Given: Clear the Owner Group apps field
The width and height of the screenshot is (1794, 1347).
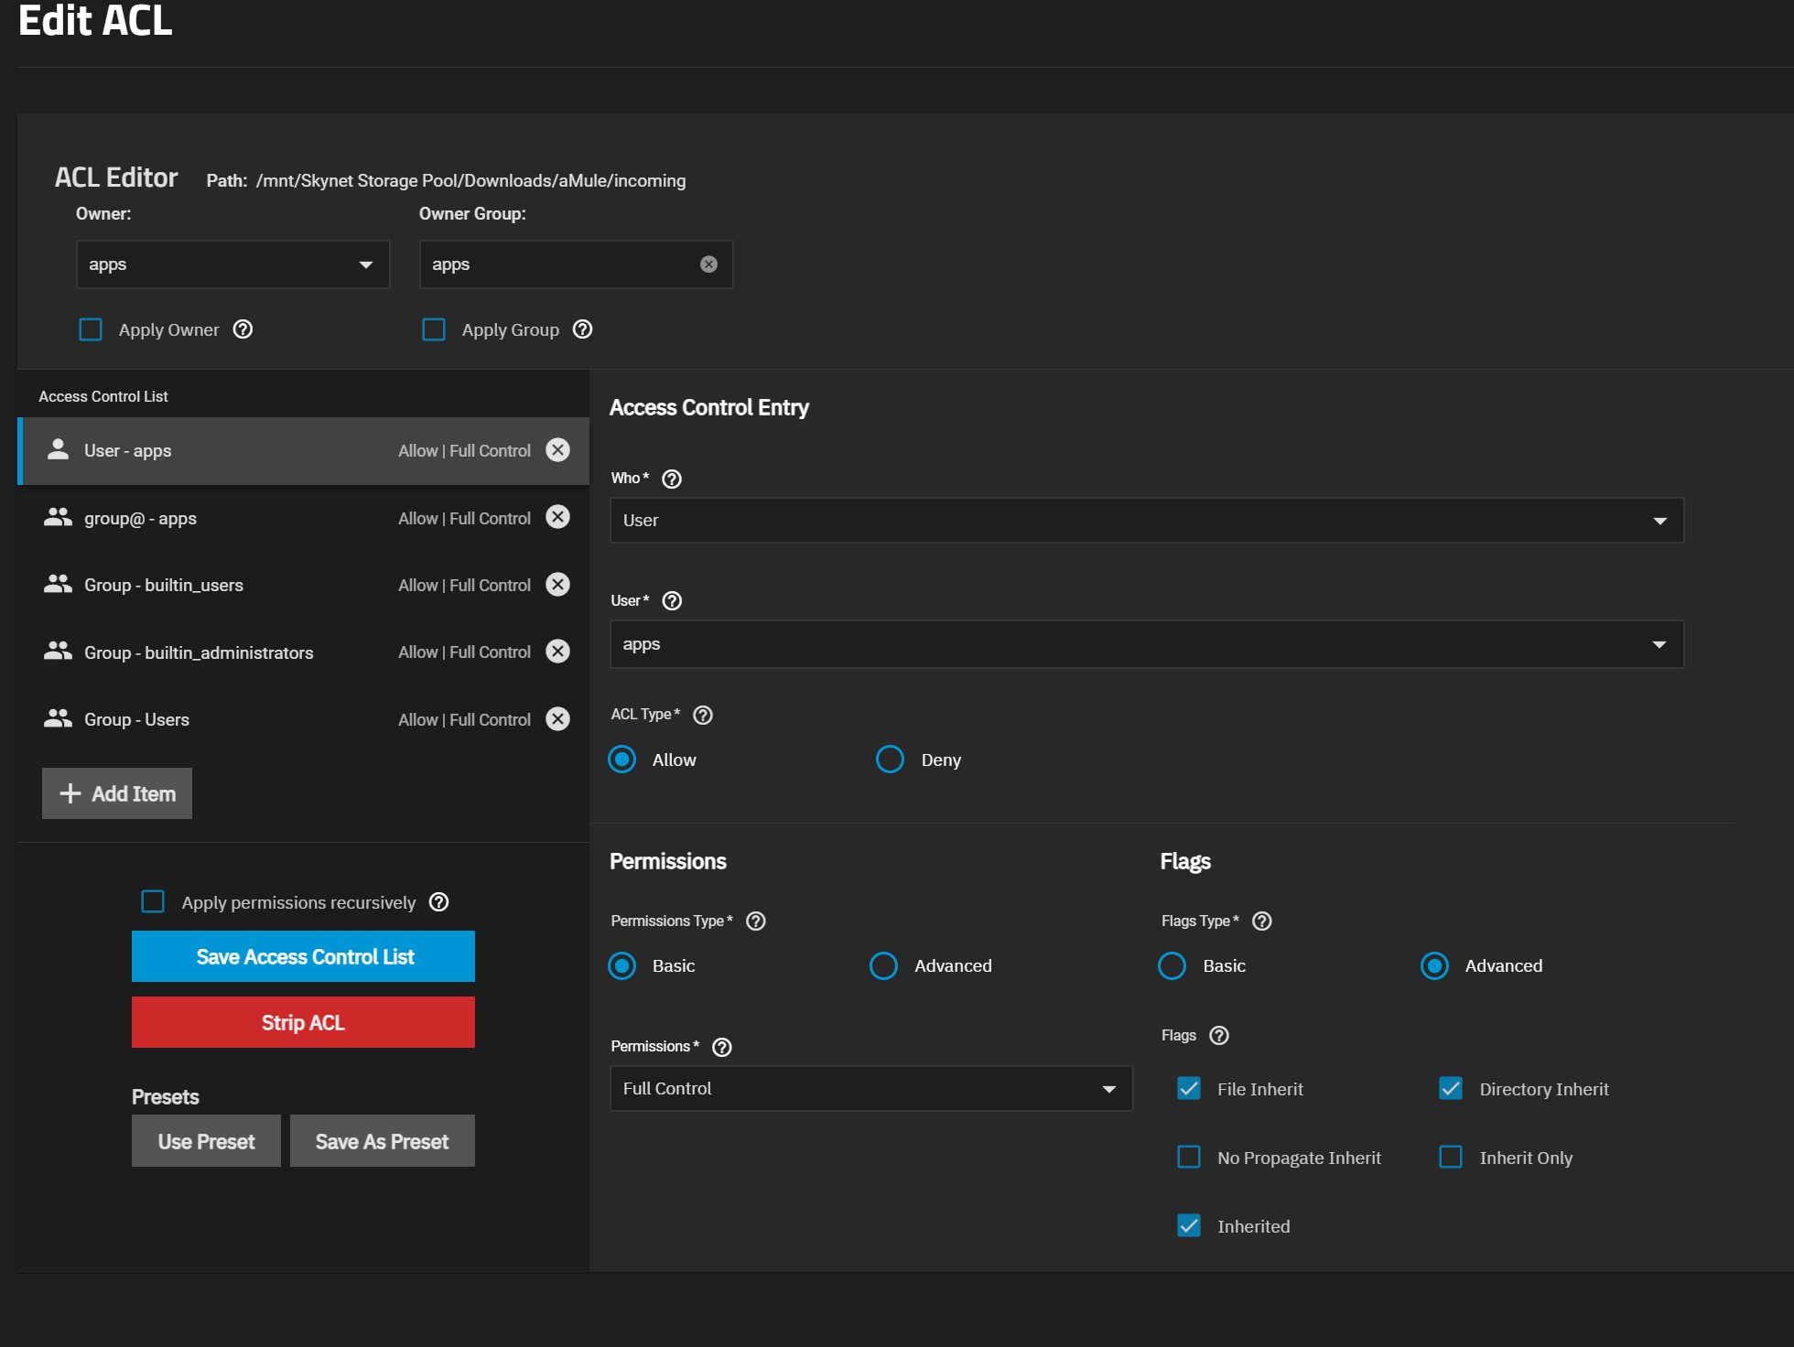Looking at the screenshot, I should click(x=708, y=264).
